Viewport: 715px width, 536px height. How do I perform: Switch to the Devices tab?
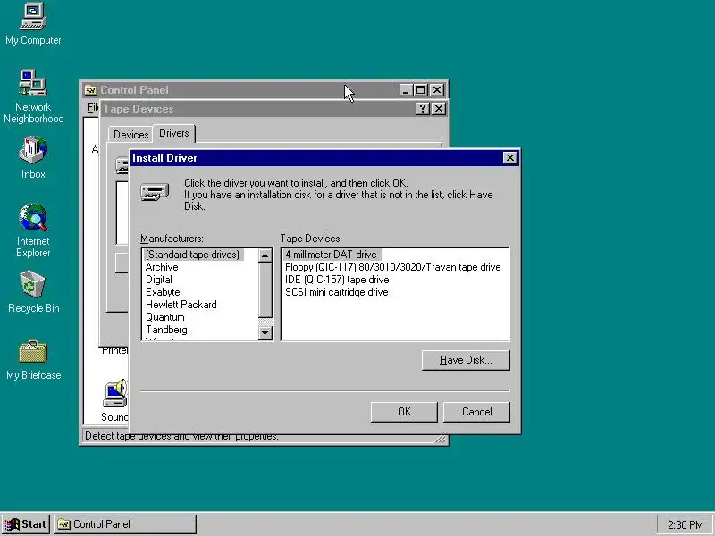click(x=130, y=135)
